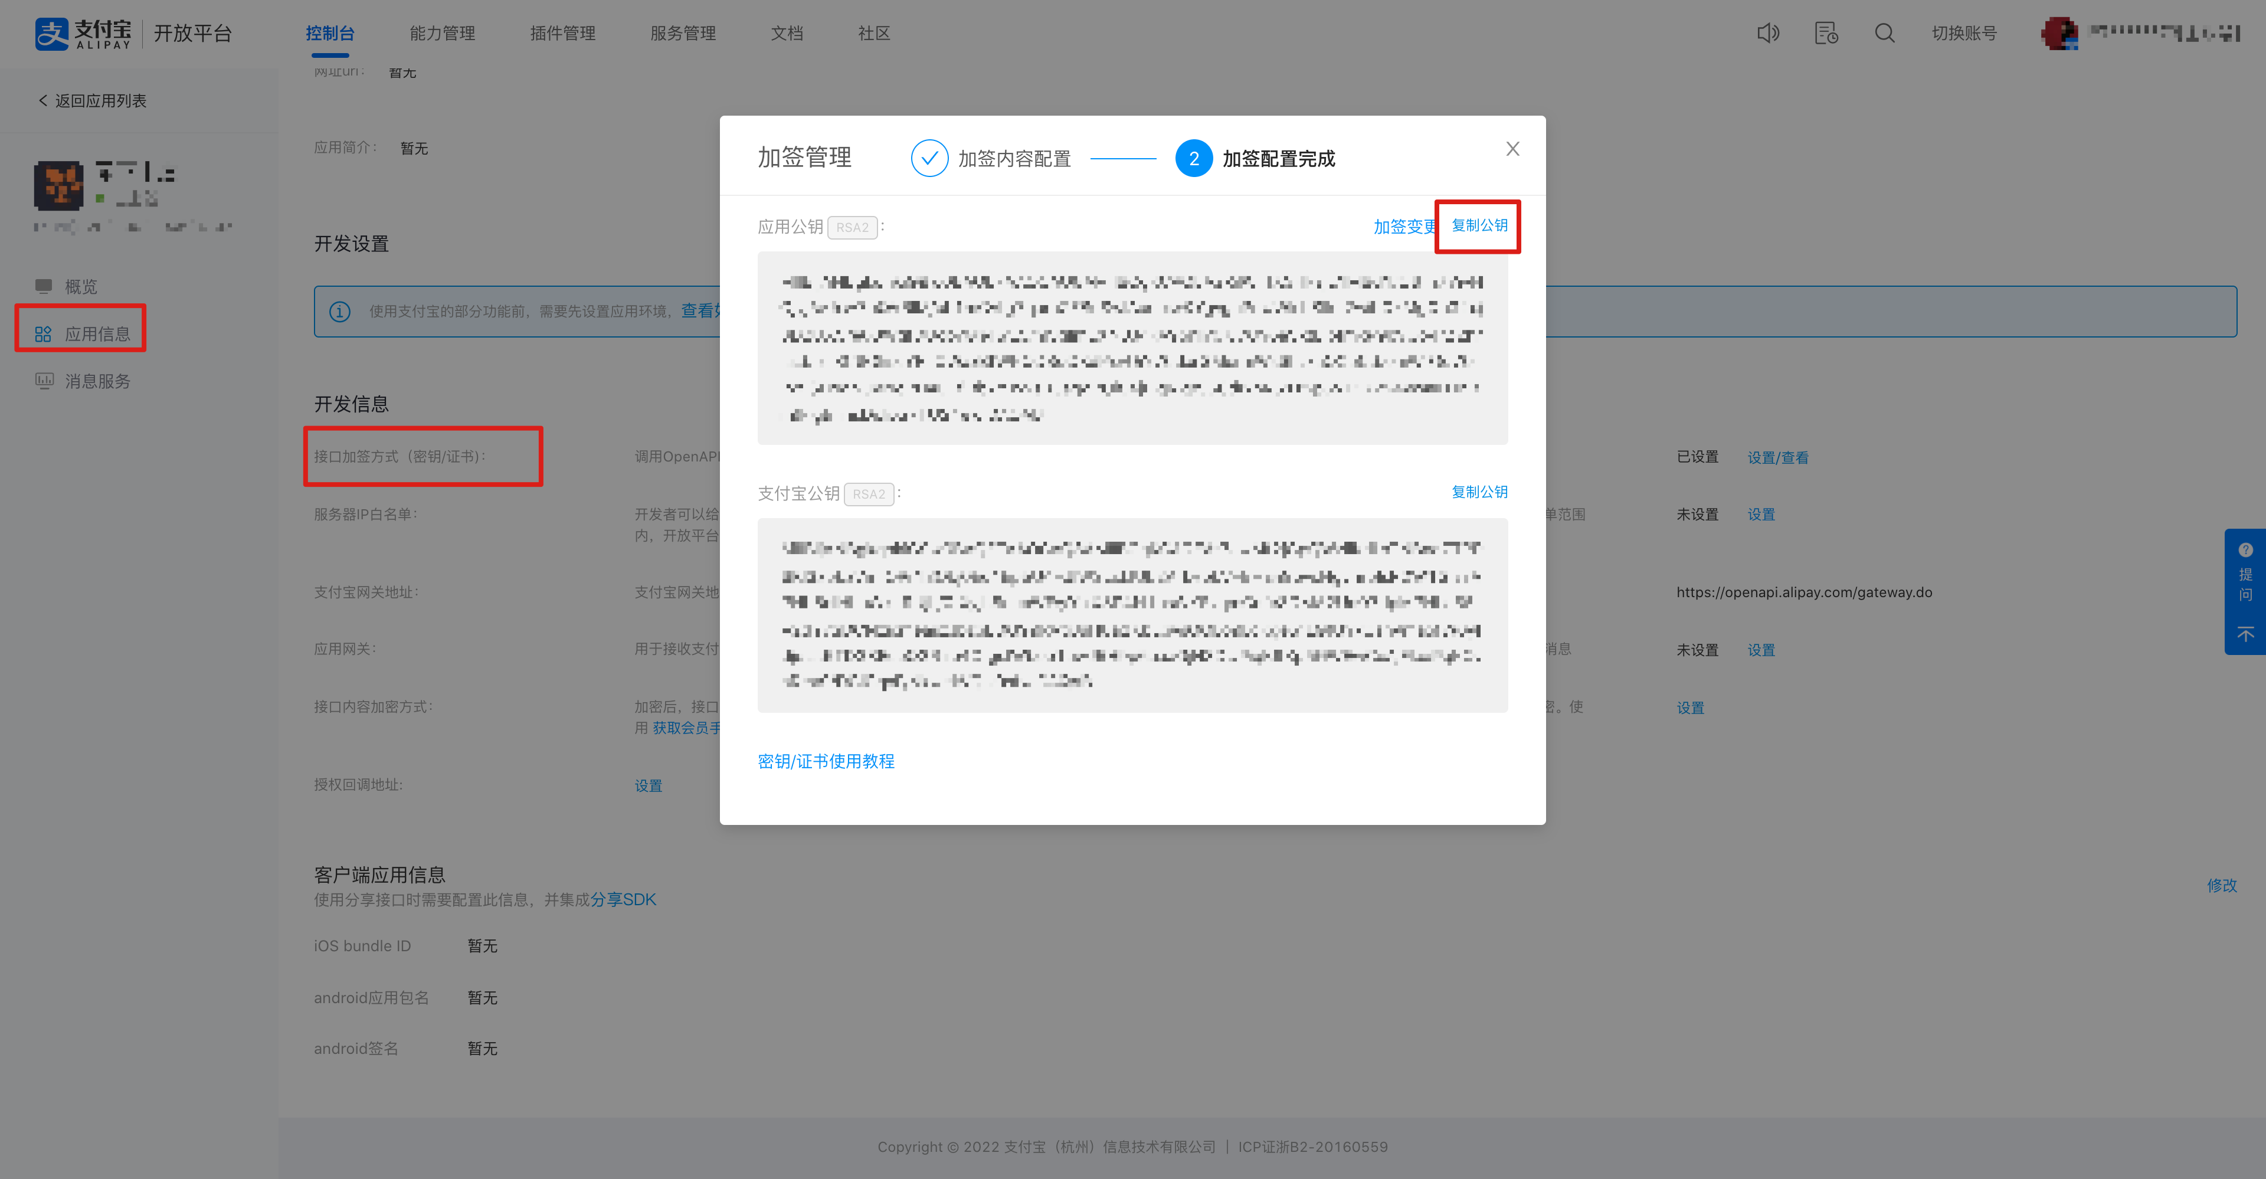Image resolution: width=2266 pixels, height=1179 pixels.
Task: Click 加签变更 link in dialog
Action: pos(1405,227)
